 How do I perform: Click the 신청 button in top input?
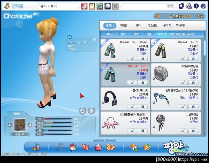(170, 6)
